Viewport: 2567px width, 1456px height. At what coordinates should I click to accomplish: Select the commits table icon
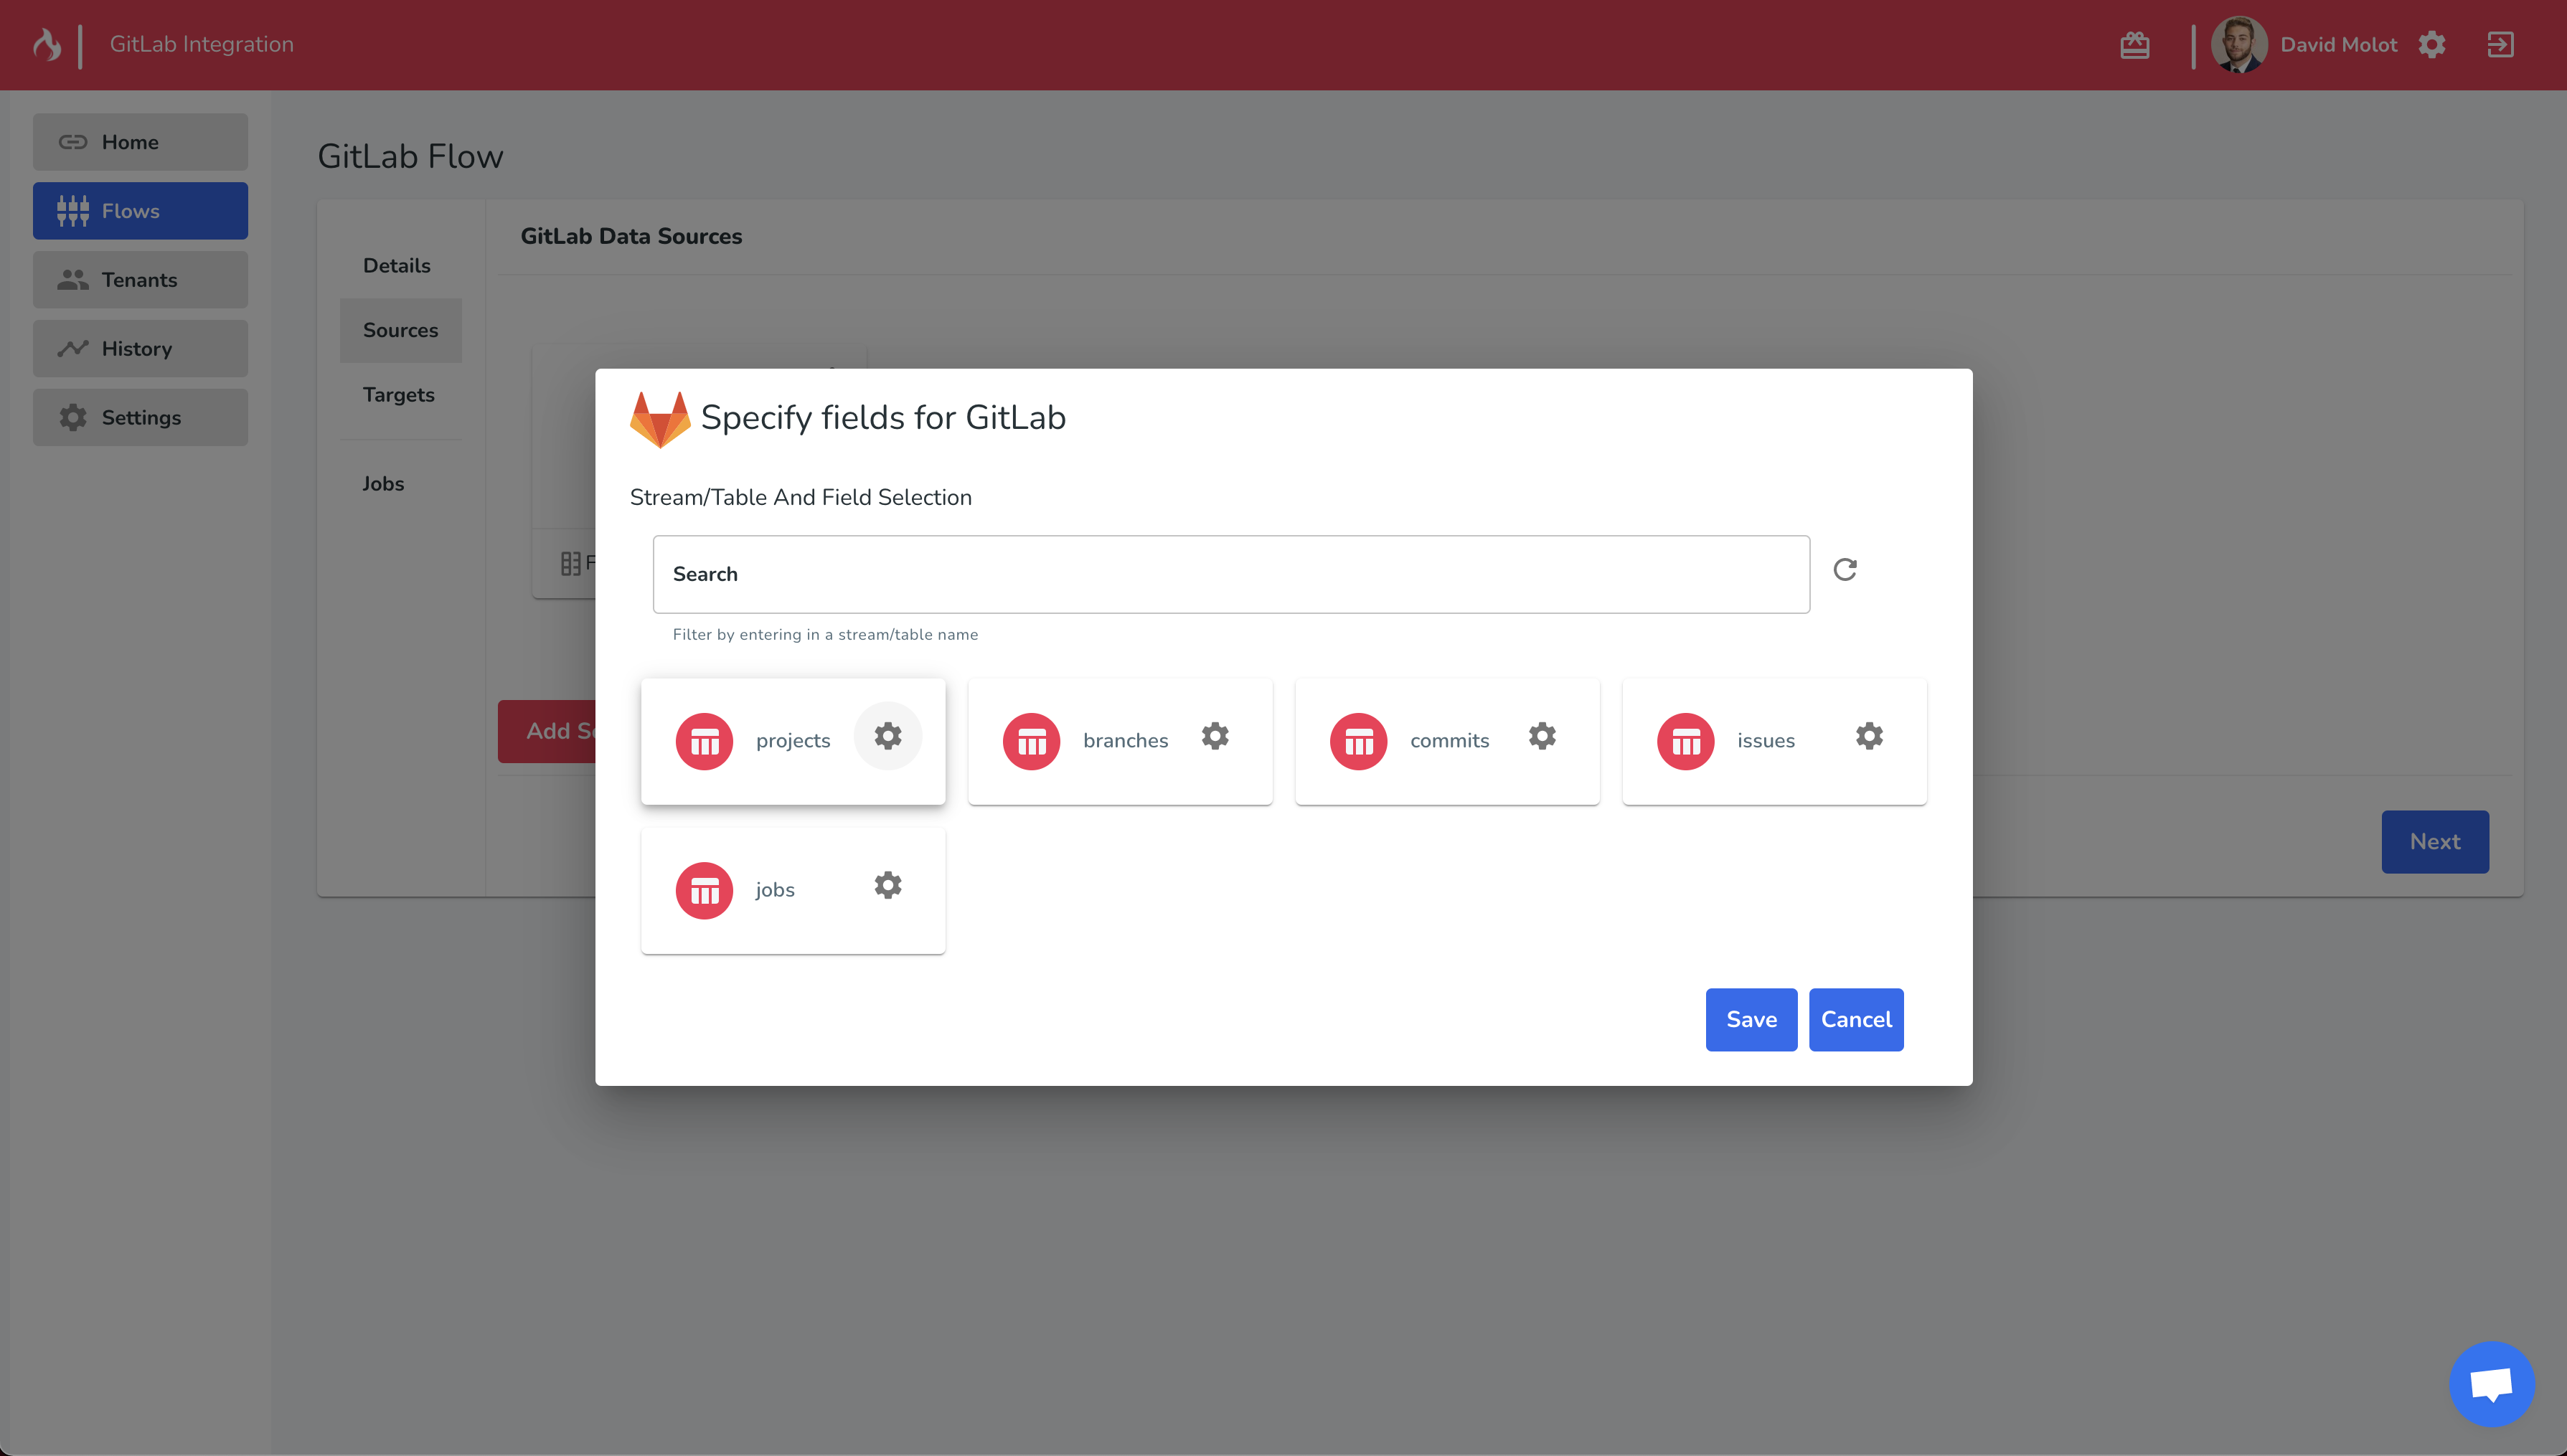pos(1358,741)
